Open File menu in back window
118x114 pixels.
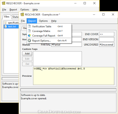click(4, 10)
